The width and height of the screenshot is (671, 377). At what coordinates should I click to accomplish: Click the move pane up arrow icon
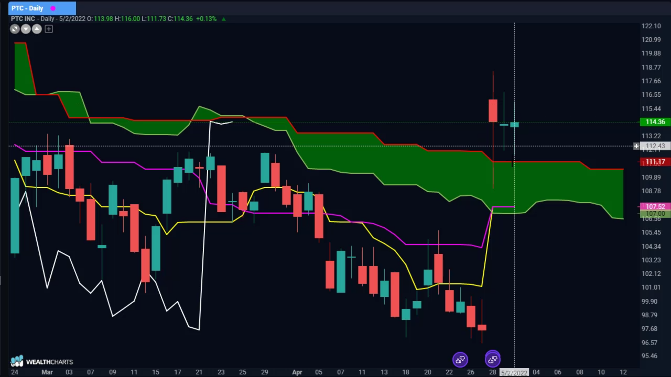pos(37,29)
